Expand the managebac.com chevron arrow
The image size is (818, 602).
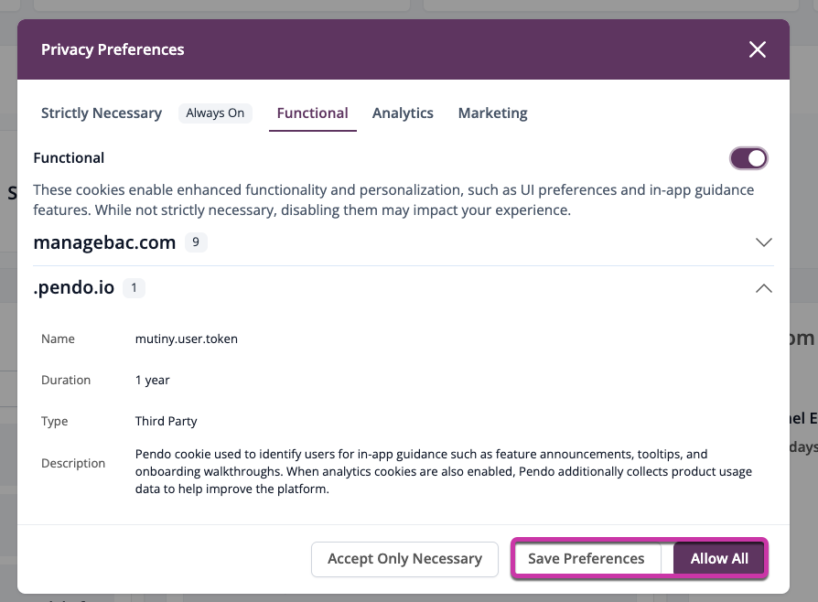point(764,242)
